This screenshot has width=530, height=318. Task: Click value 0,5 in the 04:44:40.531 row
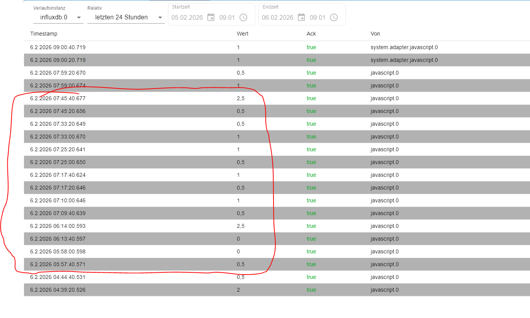[x=241, y=277]
